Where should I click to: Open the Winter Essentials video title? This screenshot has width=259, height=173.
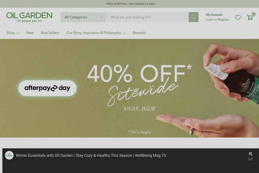pos(91,155)
